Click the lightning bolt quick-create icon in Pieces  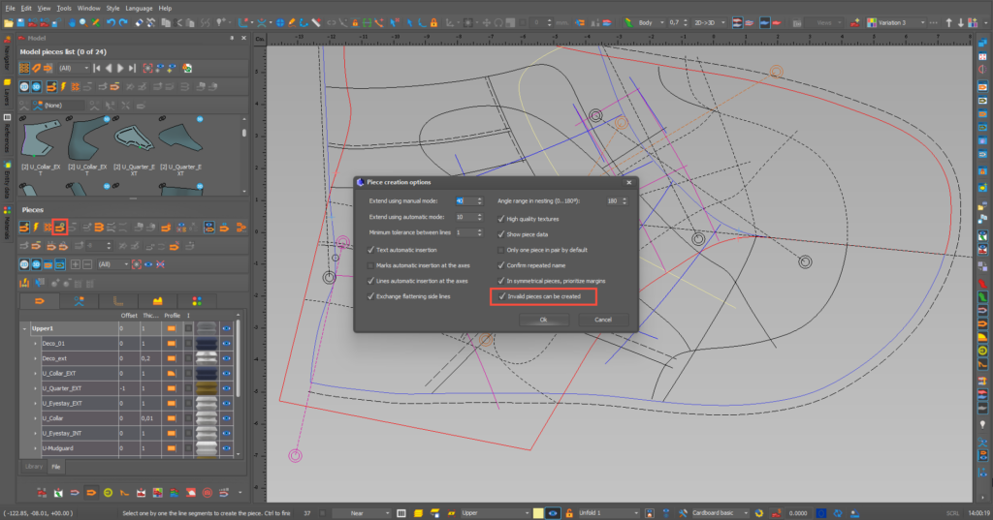point(36,228)
